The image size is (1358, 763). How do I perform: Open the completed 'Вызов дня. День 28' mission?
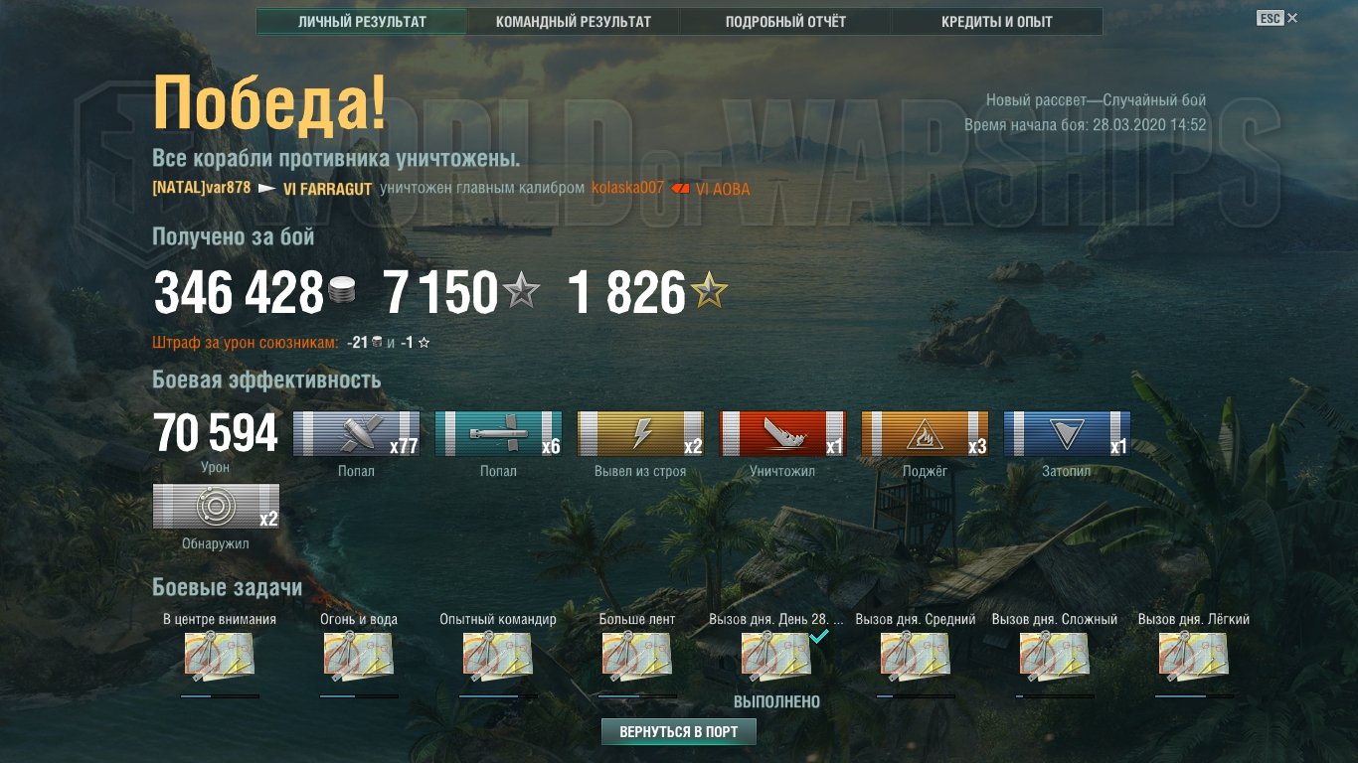776,656
